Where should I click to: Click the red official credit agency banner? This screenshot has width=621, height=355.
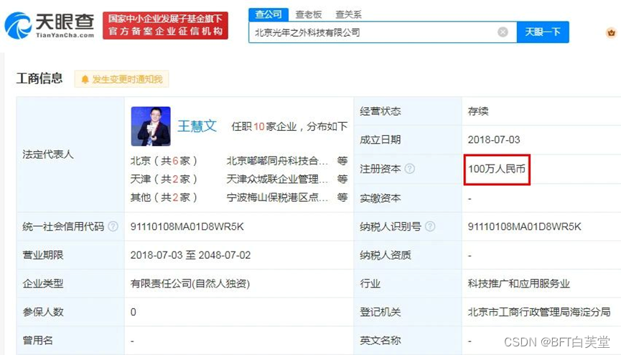tap(165, 25)
